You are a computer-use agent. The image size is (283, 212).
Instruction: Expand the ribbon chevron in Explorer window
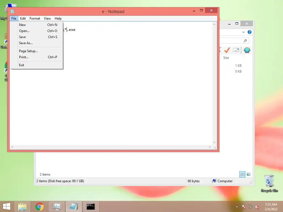coord(243,32)
